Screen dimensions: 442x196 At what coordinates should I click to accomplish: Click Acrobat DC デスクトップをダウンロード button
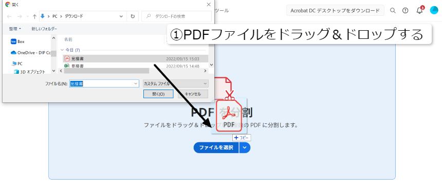pos(335,11)
